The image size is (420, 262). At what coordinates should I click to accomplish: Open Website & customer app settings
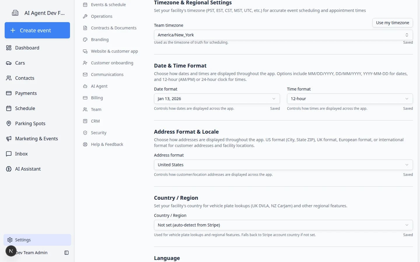114,51
